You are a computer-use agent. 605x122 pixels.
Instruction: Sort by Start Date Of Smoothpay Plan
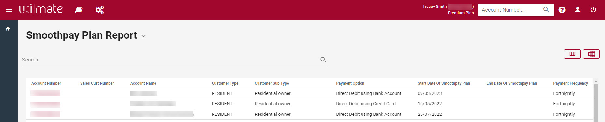(444, 83)
